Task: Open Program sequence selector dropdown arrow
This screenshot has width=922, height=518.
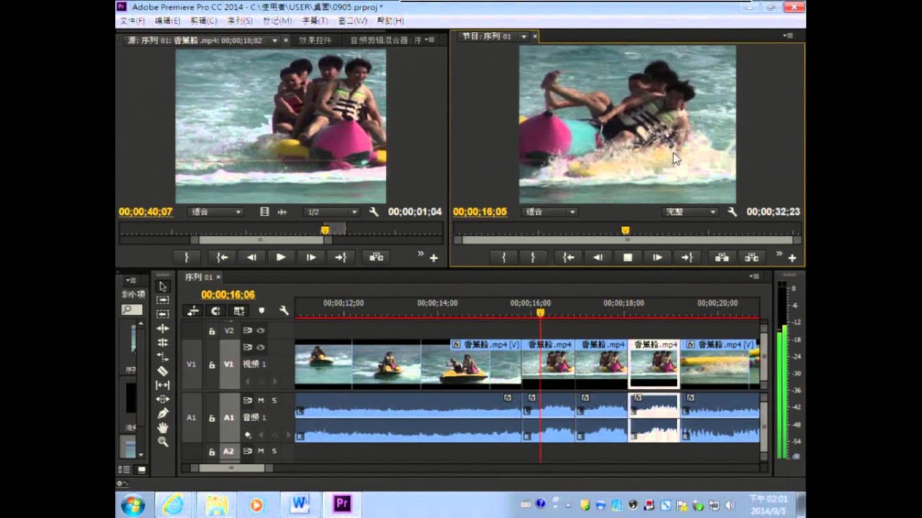Action: (524, 37)
